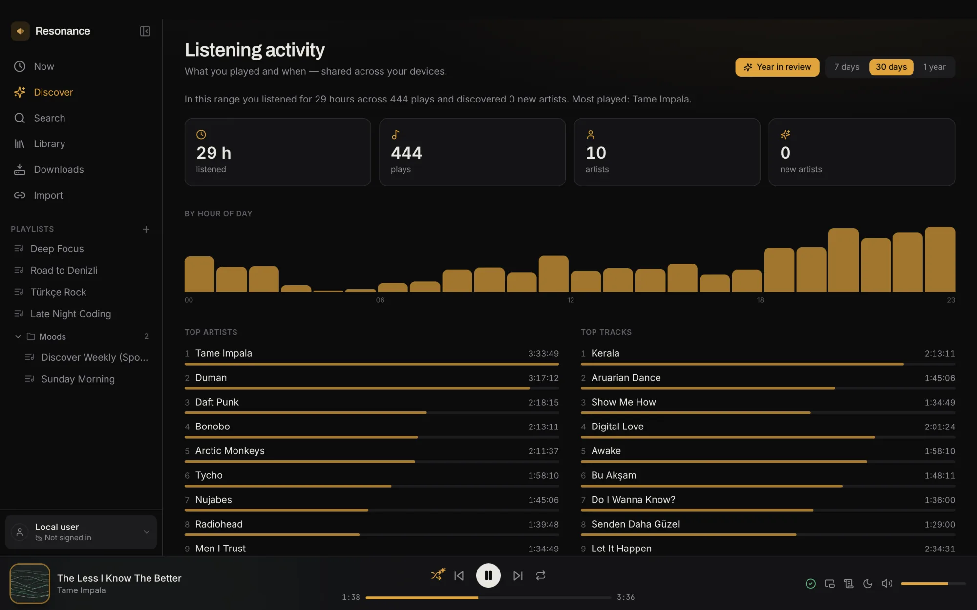Click the Resonance app logo
This screenshot has height=610, width=977.
pyautogui.click(x=20, y=31)
